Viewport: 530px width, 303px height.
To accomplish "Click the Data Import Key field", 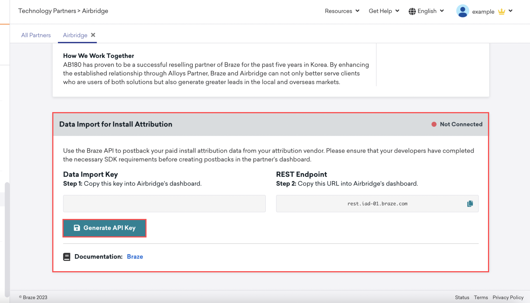I will coord(164,204).
